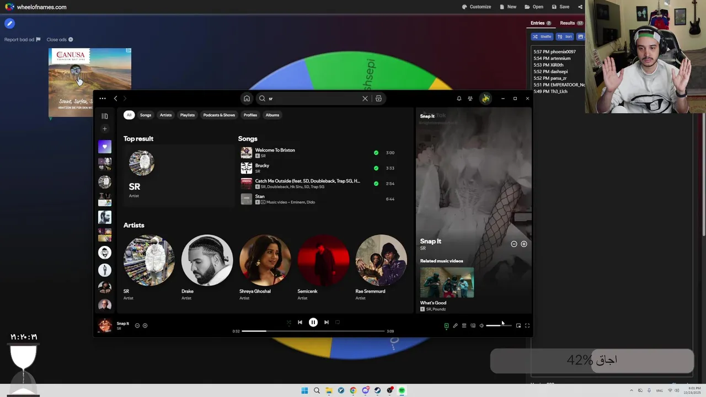706x397 pixels.
Task: Toggle saved checkmark for Welcome To Brixton
Action: [376, 153]
